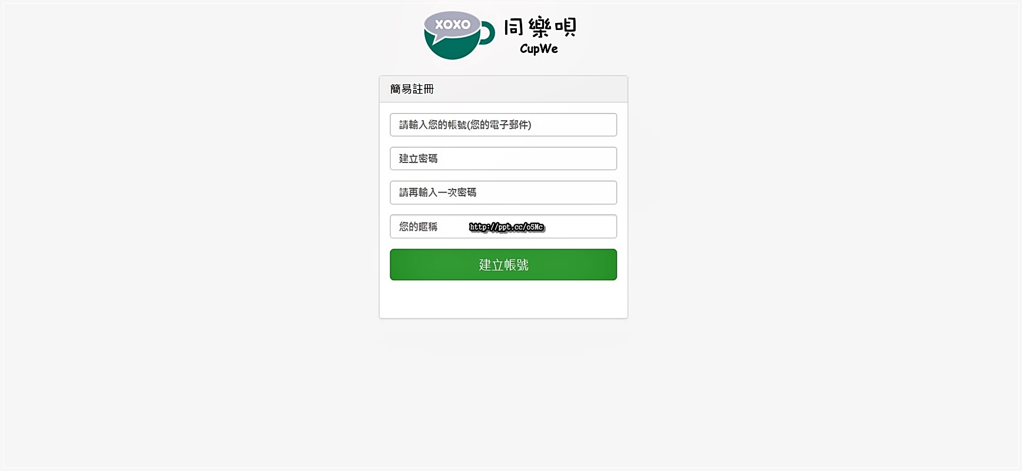This screenshot has height=471, width=1022.
Task: Click the green coffee cup logo
Action: pos(459,35)
